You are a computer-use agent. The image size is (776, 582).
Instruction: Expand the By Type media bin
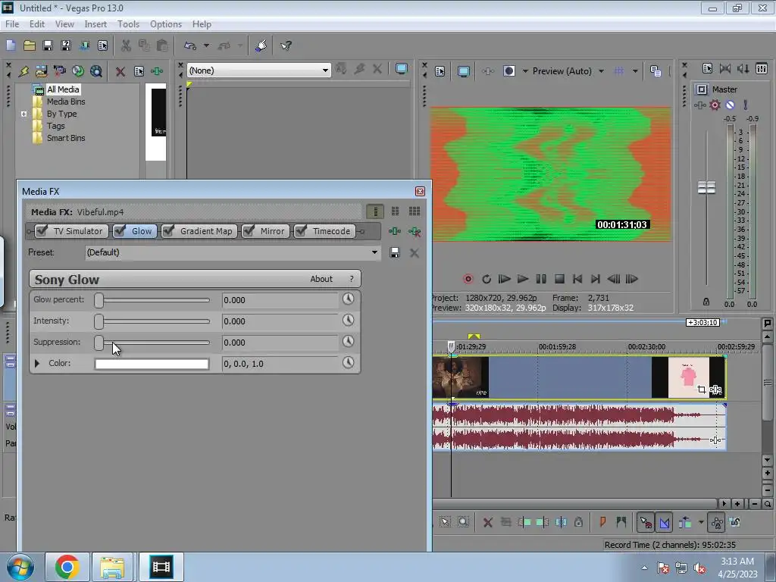point(23,114)
